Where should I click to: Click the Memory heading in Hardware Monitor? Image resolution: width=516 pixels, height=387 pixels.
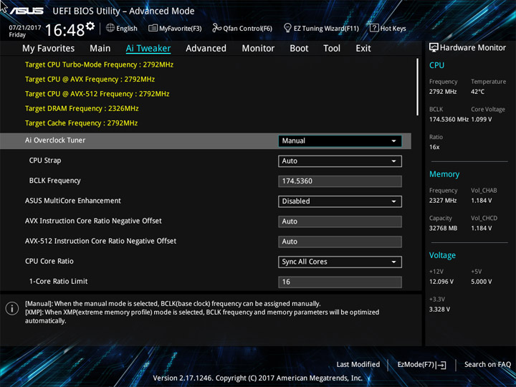point(444,174)
